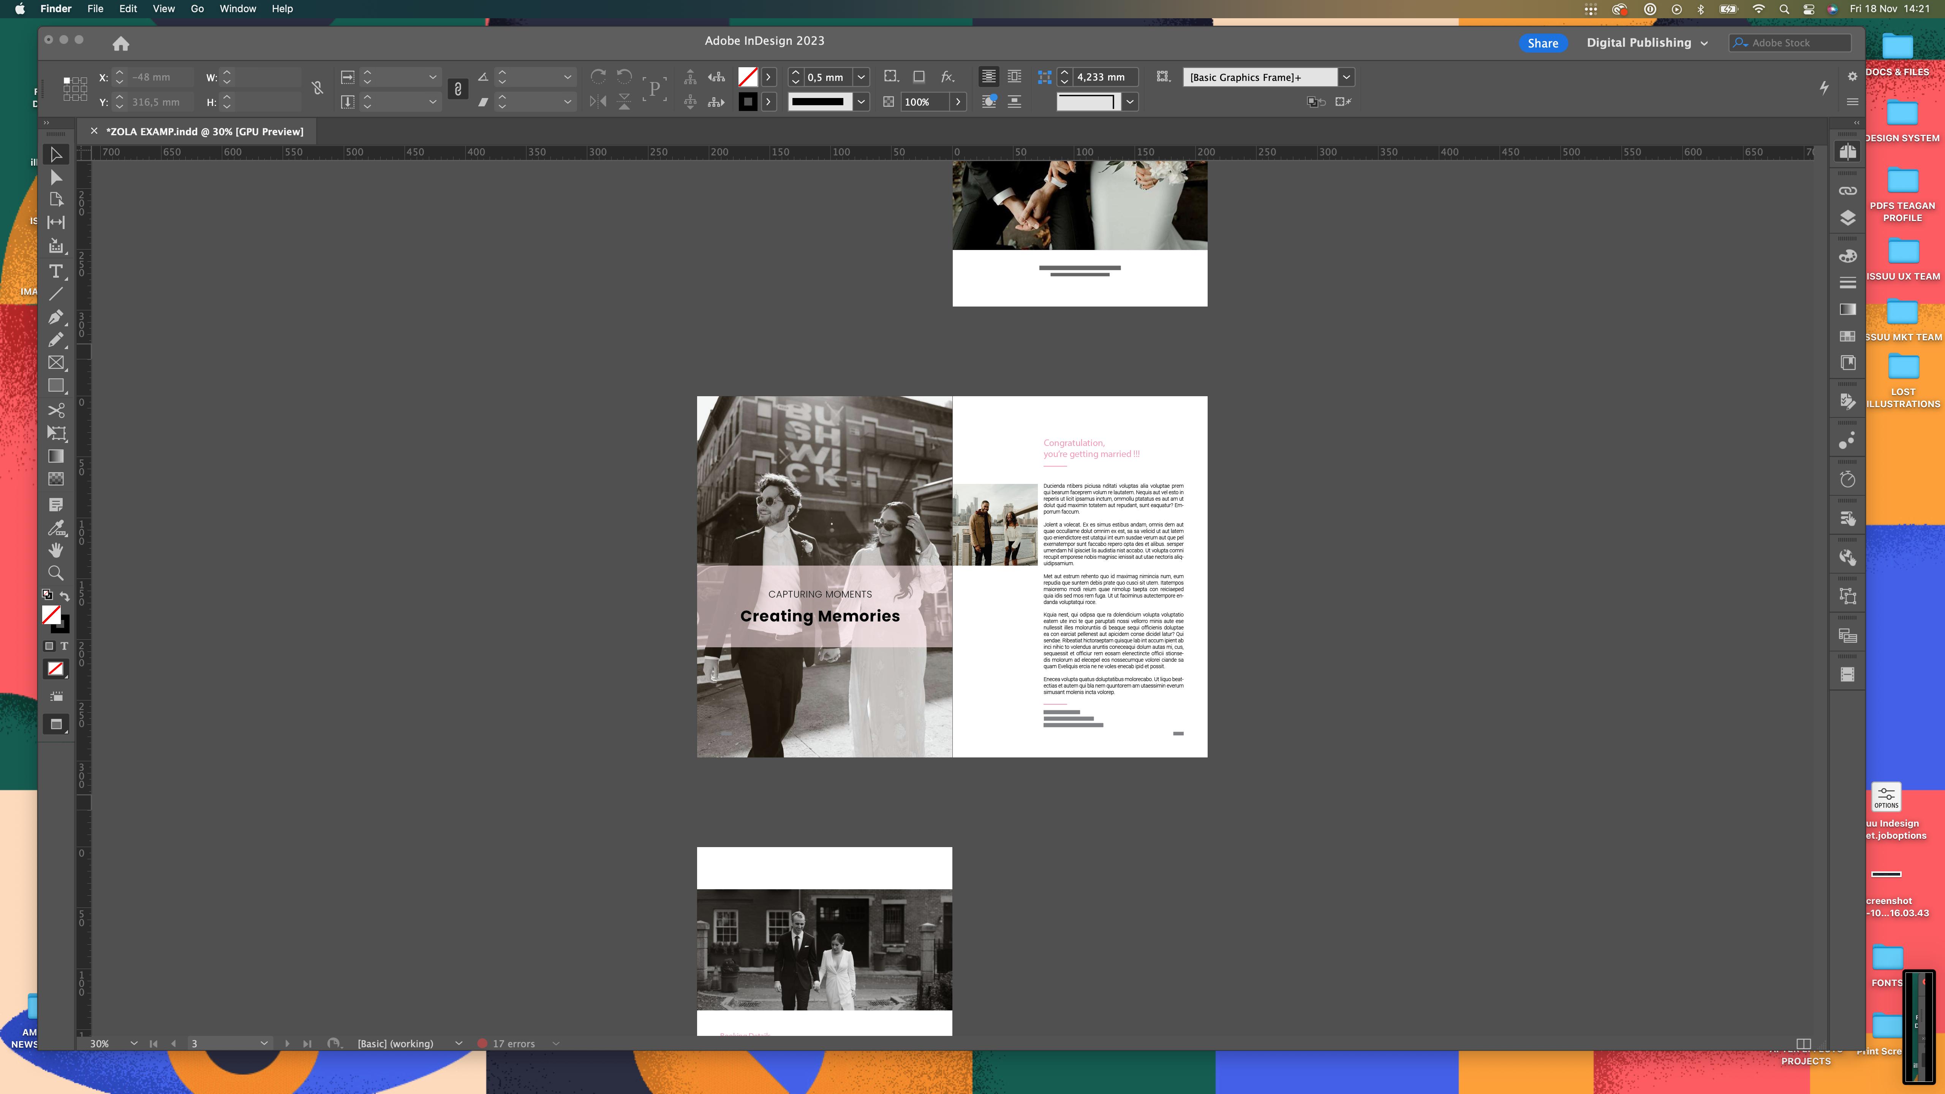Choose the Scissors tool

(x=56, y=410)
